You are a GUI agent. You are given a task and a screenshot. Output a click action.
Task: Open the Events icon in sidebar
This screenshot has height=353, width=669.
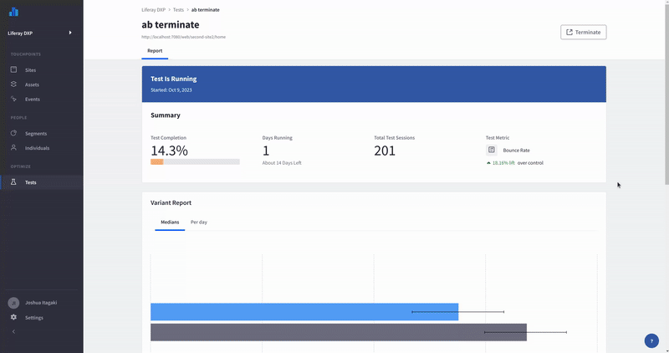13,99
